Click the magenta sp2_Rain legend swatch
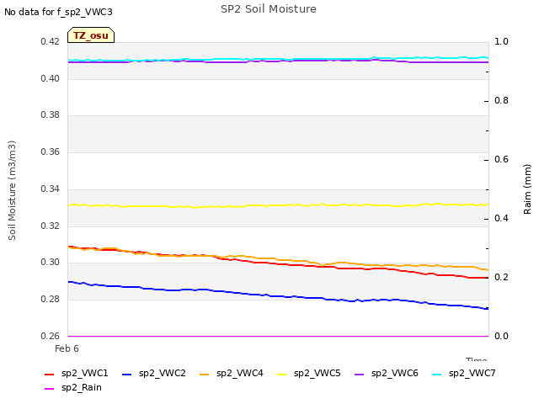This screenshot has height=404, width=539. (x=50, y=389)
